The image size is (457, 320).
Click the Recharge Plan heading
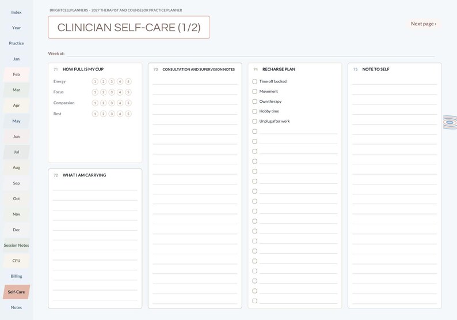279,69
